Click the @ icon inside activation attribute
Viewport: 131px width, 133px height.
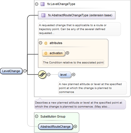coord(46,53)
